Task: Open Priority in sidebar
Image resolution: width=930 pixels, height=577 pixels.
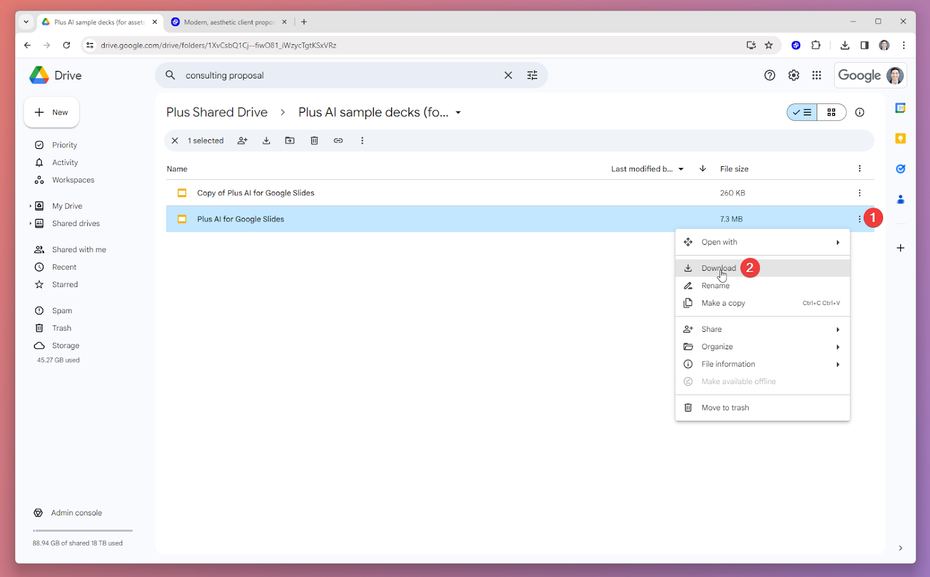Action: (x=65, y=145)
